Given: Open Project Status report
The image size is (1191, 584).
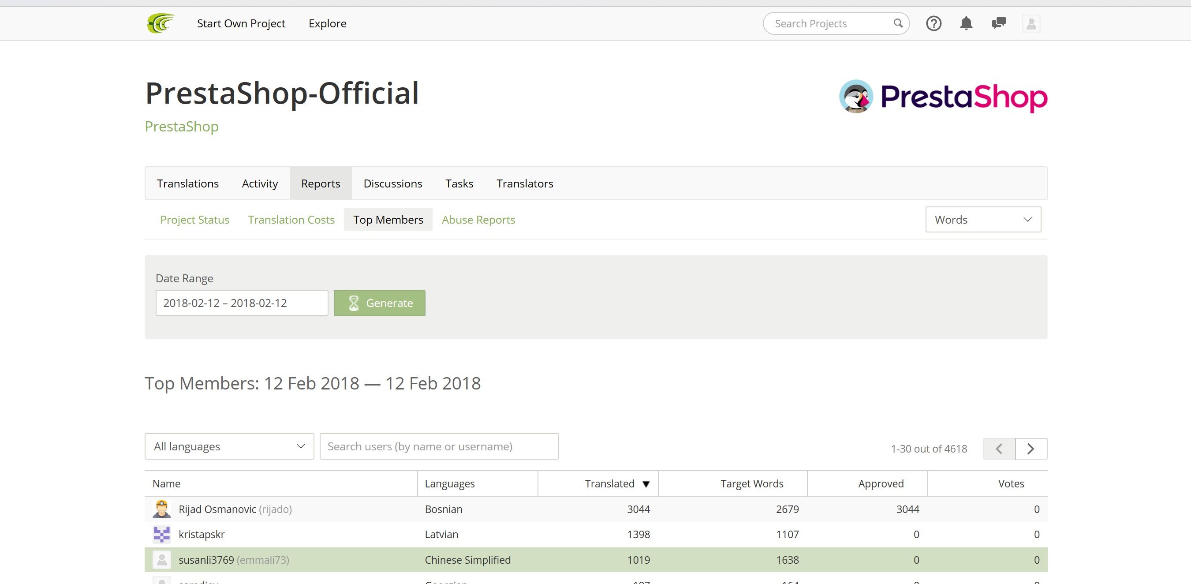Looking at the screenshot, I should coord(194,220).
